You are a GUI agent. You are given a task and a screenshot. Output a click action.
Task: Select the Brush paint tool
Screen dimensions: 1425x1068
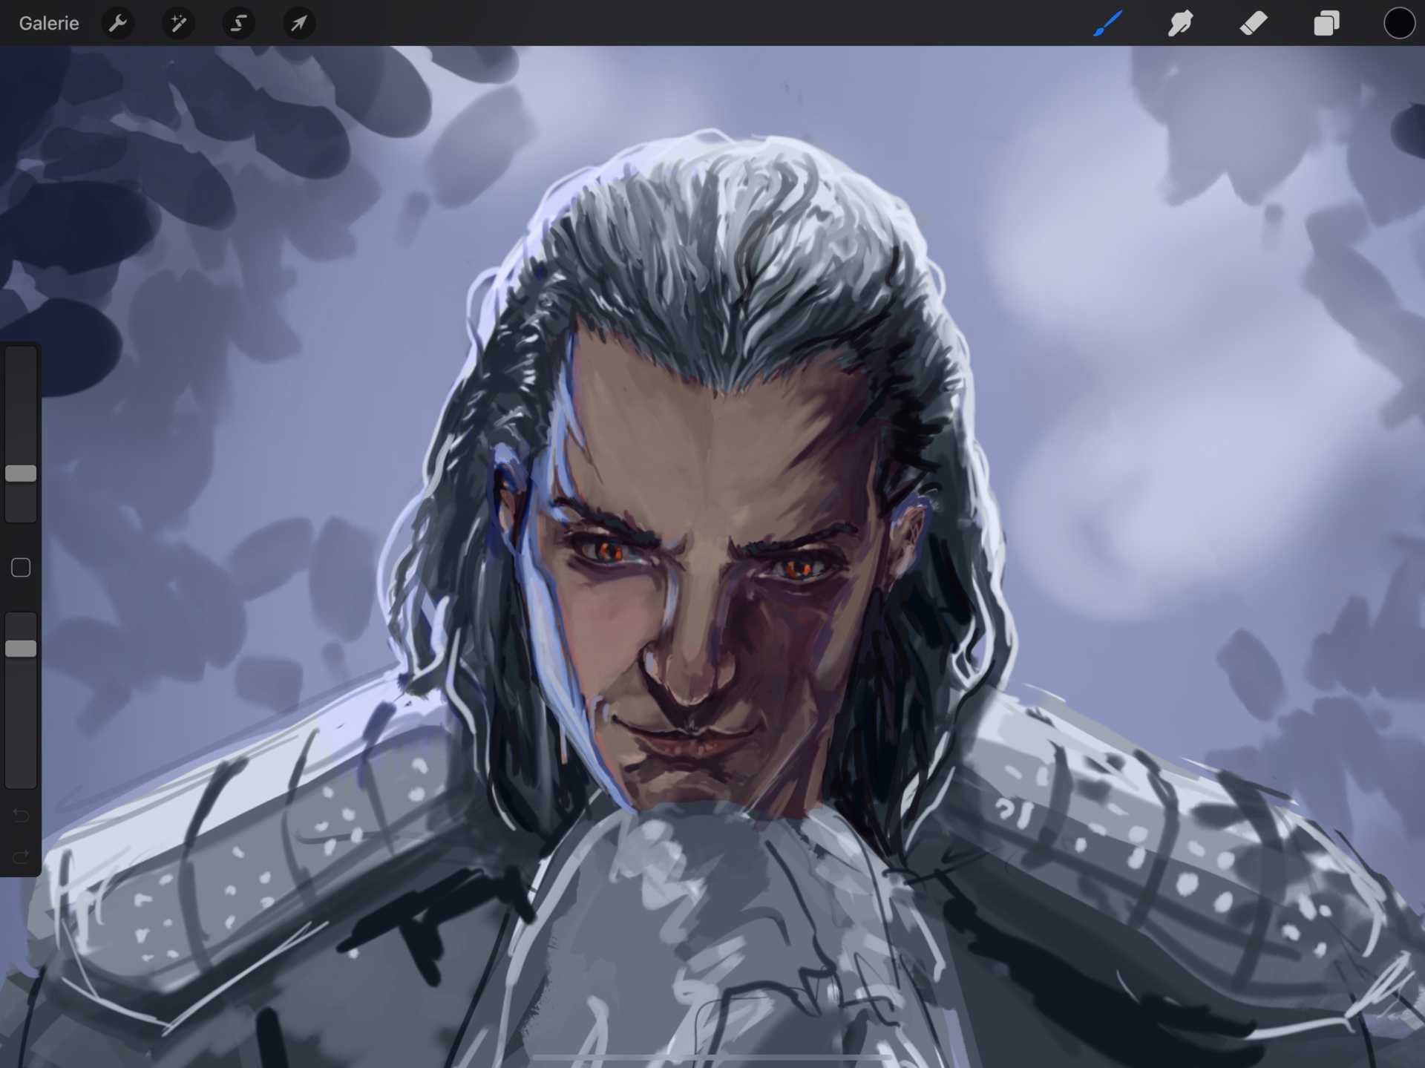[1107, 23]
